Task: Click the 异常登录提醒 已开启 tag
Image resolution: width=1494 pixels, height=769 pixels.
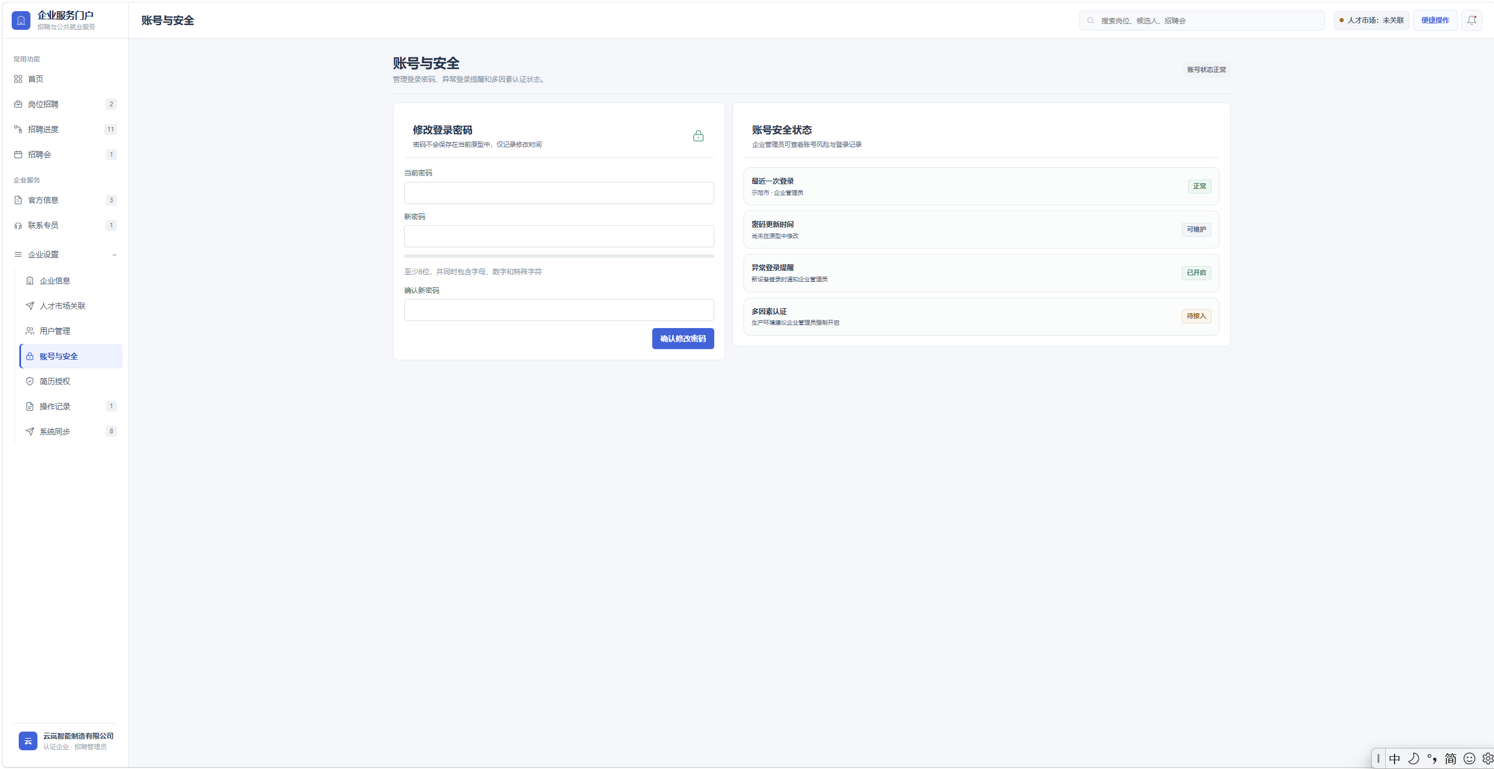Action: (x=1196, y=273)
